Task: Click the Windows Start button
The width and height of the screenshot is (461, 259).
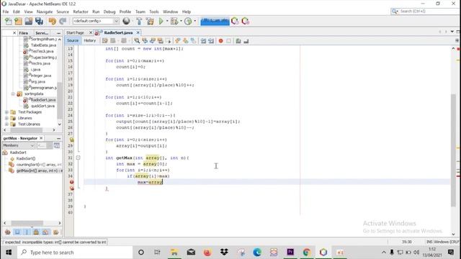Action: click(x=9, y=253)
